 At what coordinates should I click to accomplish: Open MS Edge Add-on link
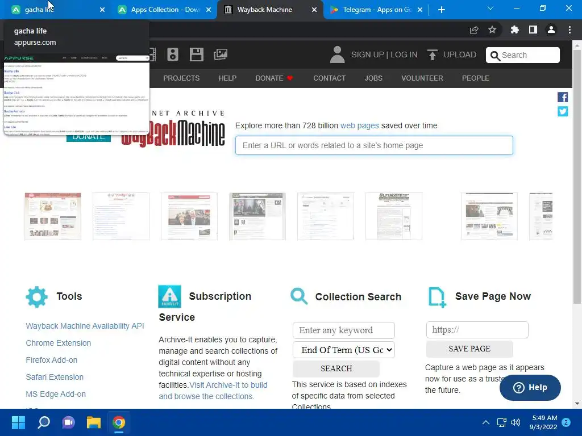point(56,394)
